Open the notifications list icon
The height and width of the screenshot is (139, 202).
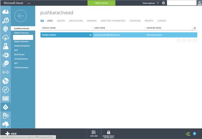(188, 134)
